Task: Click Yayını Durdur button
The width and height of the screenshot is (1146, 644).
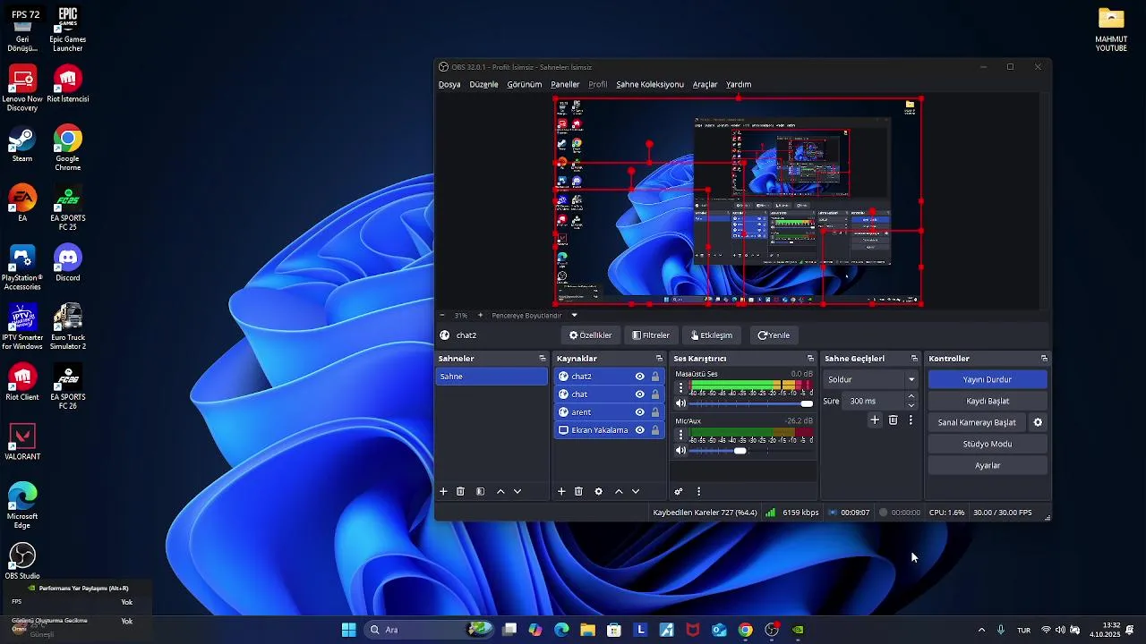Action: pos(988,379)
